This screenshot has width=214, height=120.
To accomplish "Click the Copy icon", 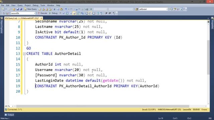I will [x=58, y=9].
